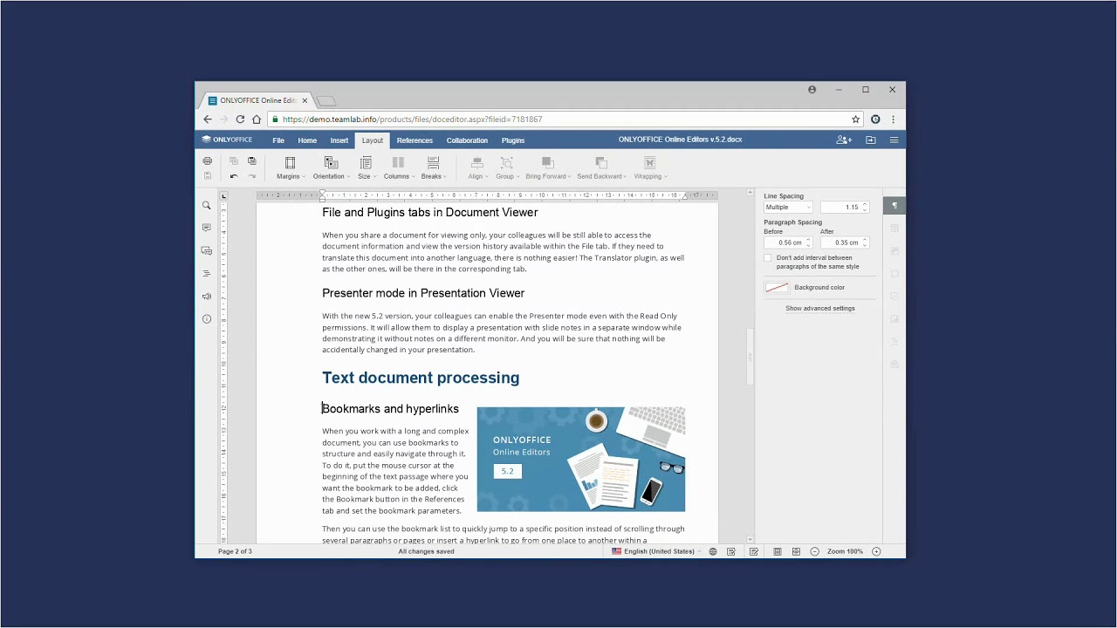Click the Fit to page icon
Viewport: 1117px width, 628px height.
click(777, 551)
